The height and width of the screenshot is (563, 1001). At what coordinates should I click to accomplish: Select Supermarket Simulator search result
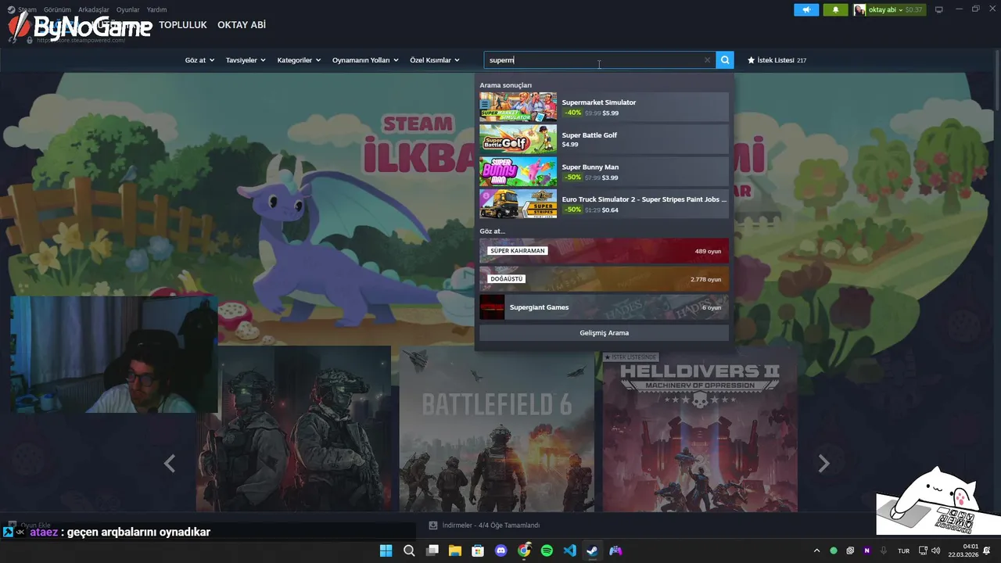[x=604, y=107]
